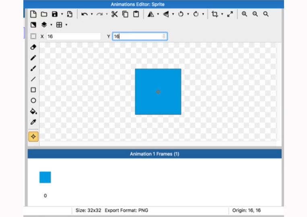Click the Grid icon

tap(59, 25)
